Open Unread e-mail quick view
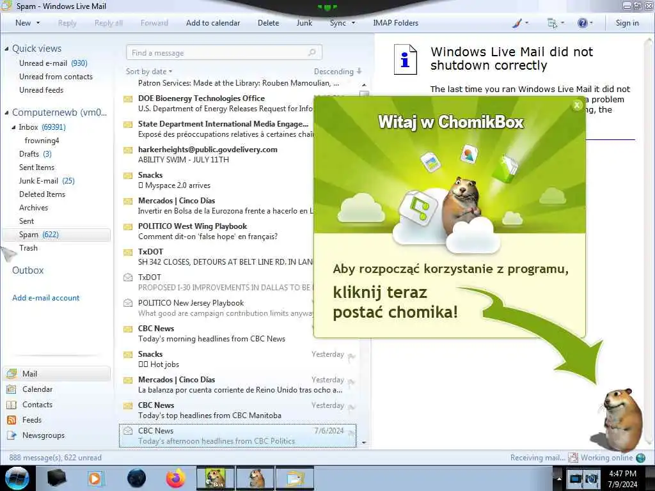Viewport: 655px width, 491px height. 53,63
